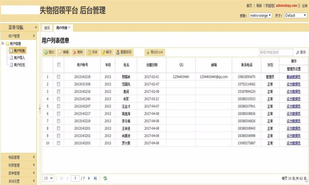The width and height of the screenshot is (309, 185).
Task: Expand the 菜单管理 accordion section
Action: pyautogui.click(x=34, y=173)
